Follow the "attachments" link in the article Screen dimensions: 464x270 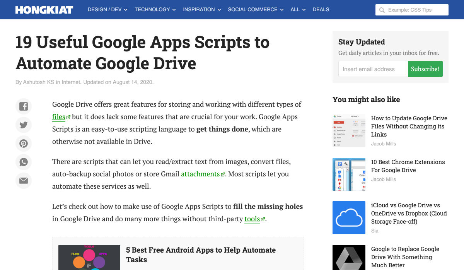(200, 174)
